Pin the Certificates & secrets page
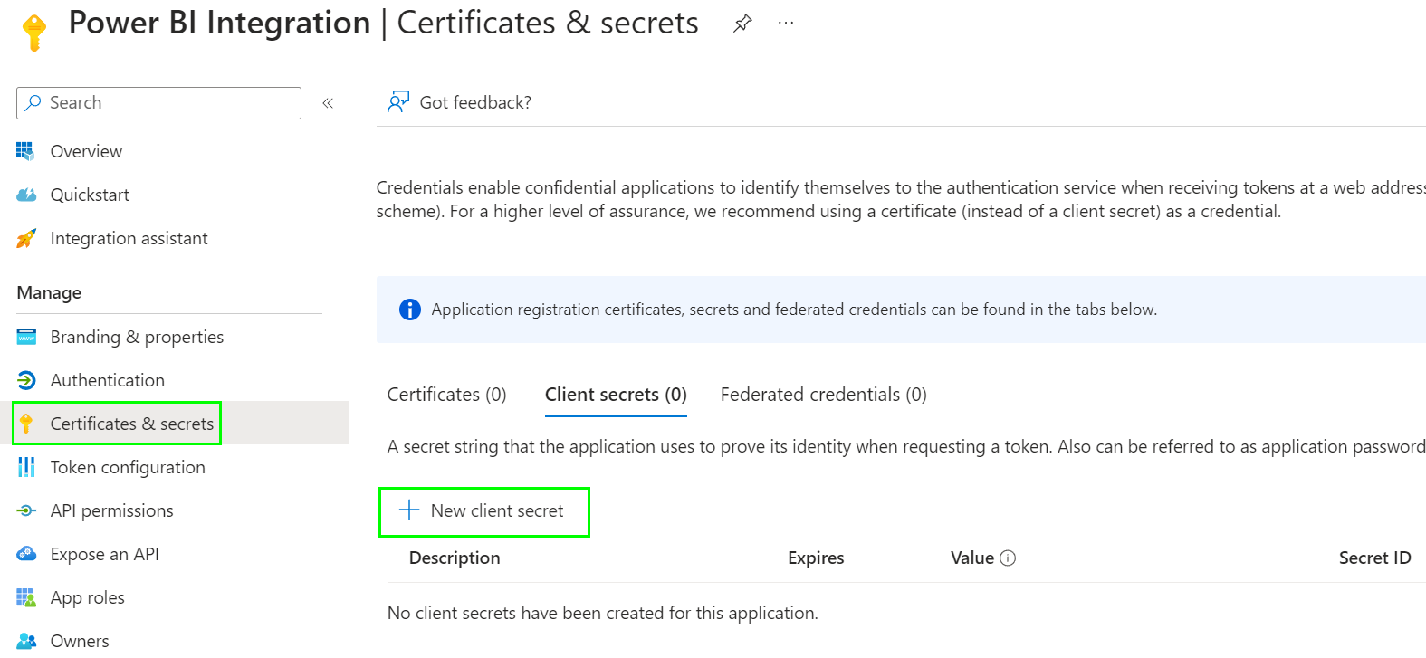1426x658 pixels. point(742,23)
